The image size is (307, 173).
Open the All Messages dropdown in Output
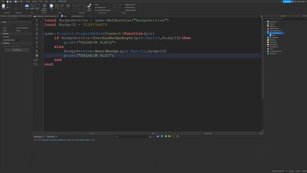pos(39,136)
